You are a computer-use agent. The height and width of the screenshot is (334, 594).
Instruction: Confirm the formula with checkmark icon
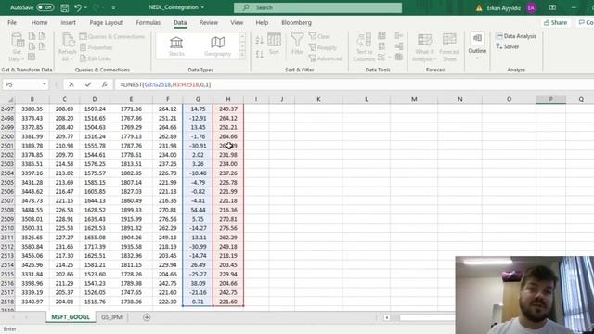tap(88, 84)
